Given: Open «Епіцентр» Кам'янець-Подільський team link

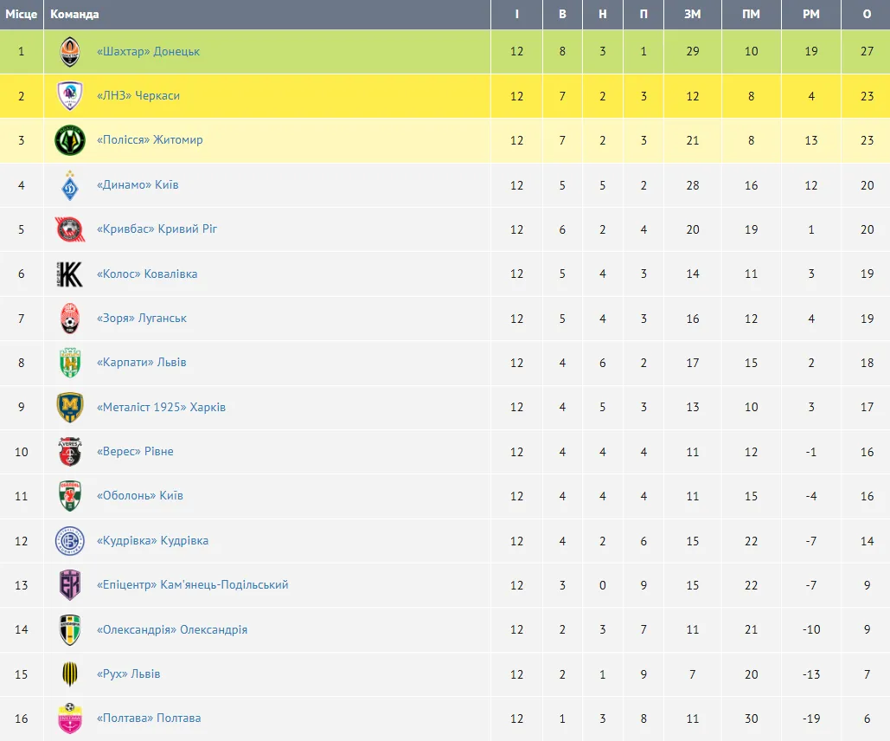Looking at the screenshot, I should pos(192,585).
